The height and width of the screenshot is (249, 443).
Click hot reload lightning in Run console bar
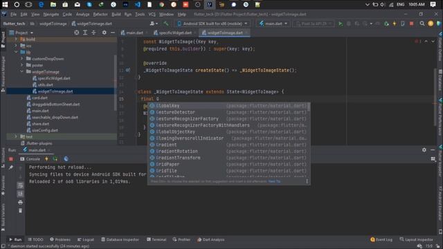tap(46, 159)
